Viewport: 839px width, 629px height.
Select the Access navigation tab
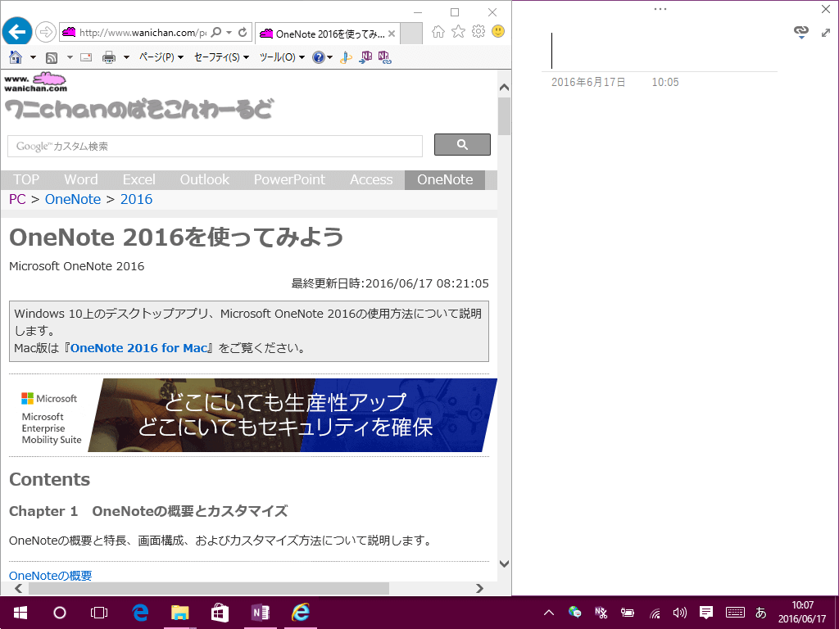coord(371,179)
